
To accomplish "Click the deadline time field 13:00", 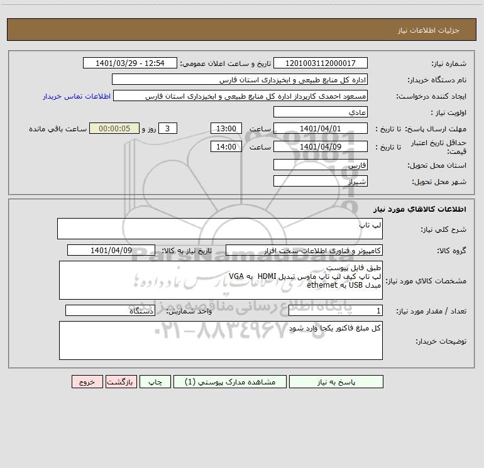I will tap(226, 128).
